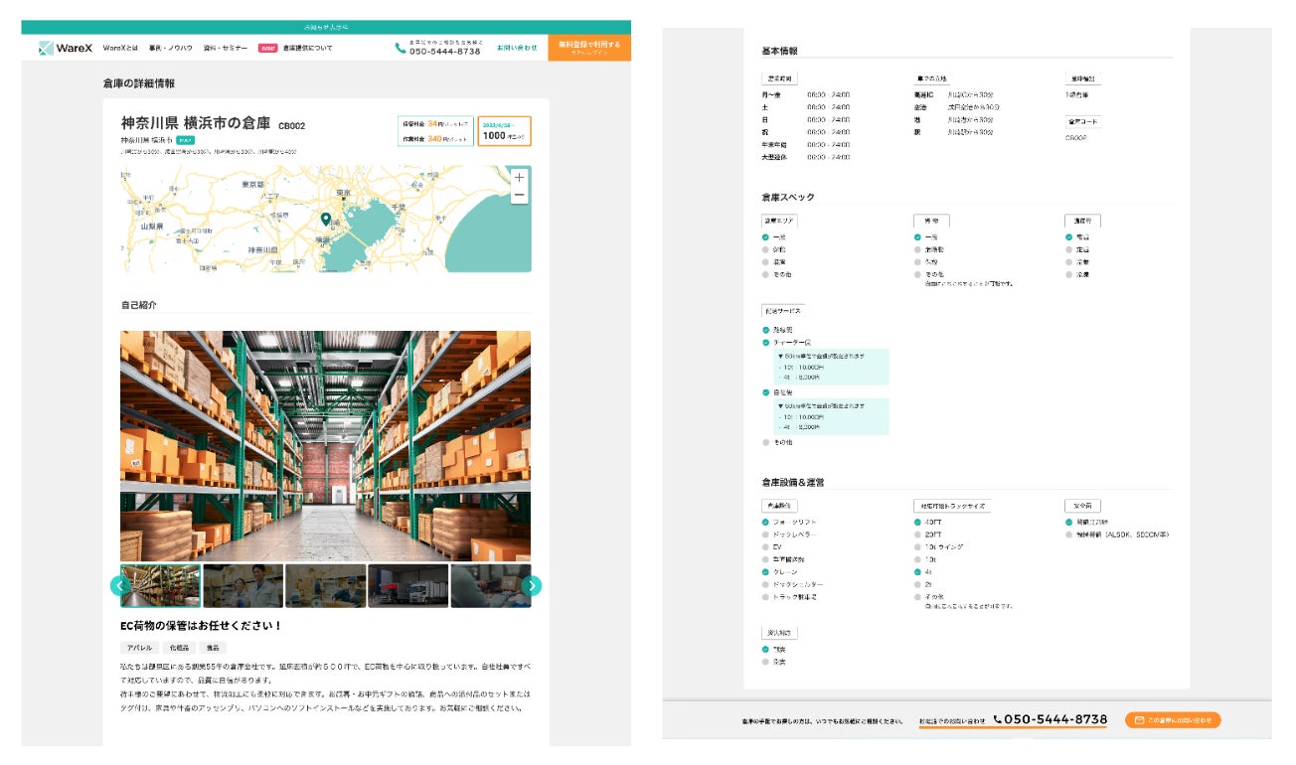Open the 資料・セミナー menu item

(226, 48)
